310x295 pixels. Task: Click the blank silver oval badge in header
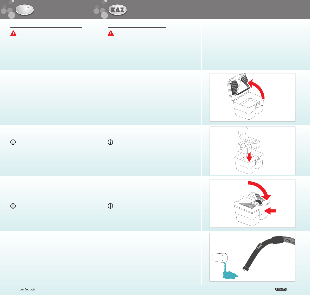click(x=24, y=10)
